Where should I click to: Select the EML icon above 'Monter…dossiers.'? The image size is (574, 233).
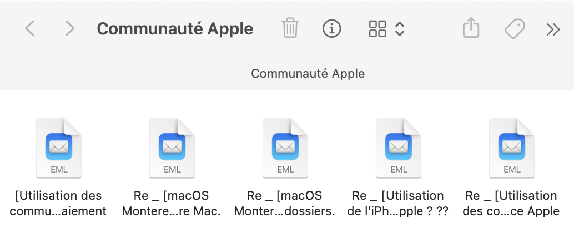pos(285,148)
